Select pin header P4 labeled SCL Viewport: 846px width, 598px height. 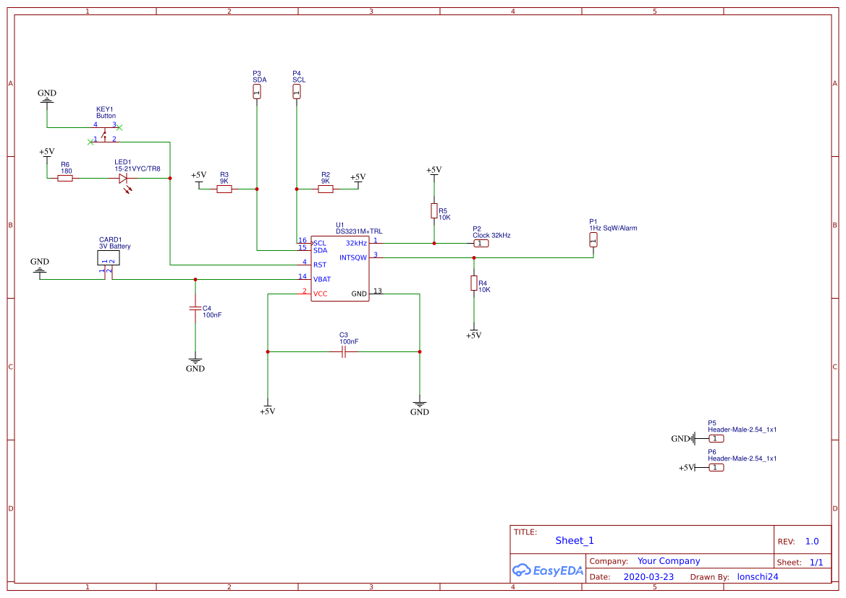point(297,90)
